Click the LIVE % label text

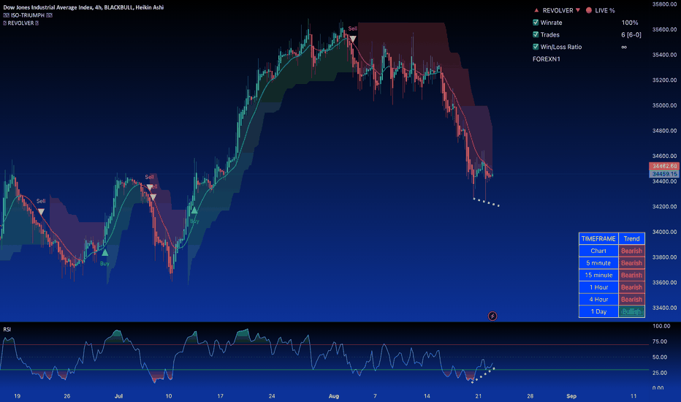(605, 10)
